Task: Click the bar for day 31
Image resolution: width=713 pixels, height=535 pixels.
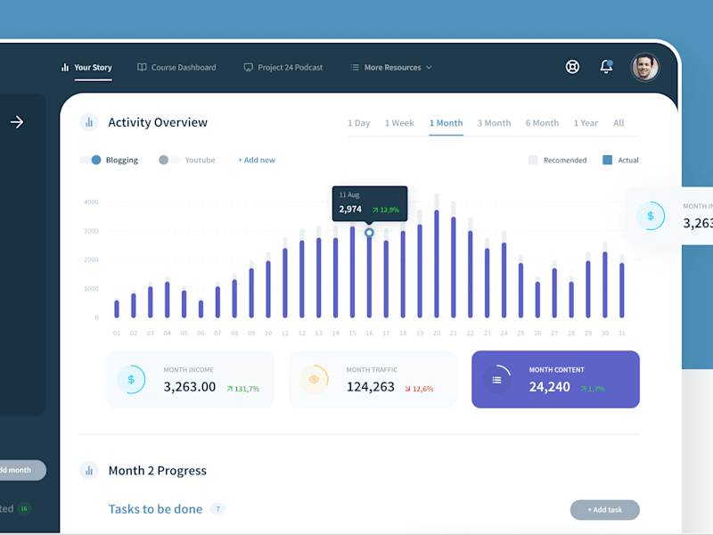Action: (622, 291)
